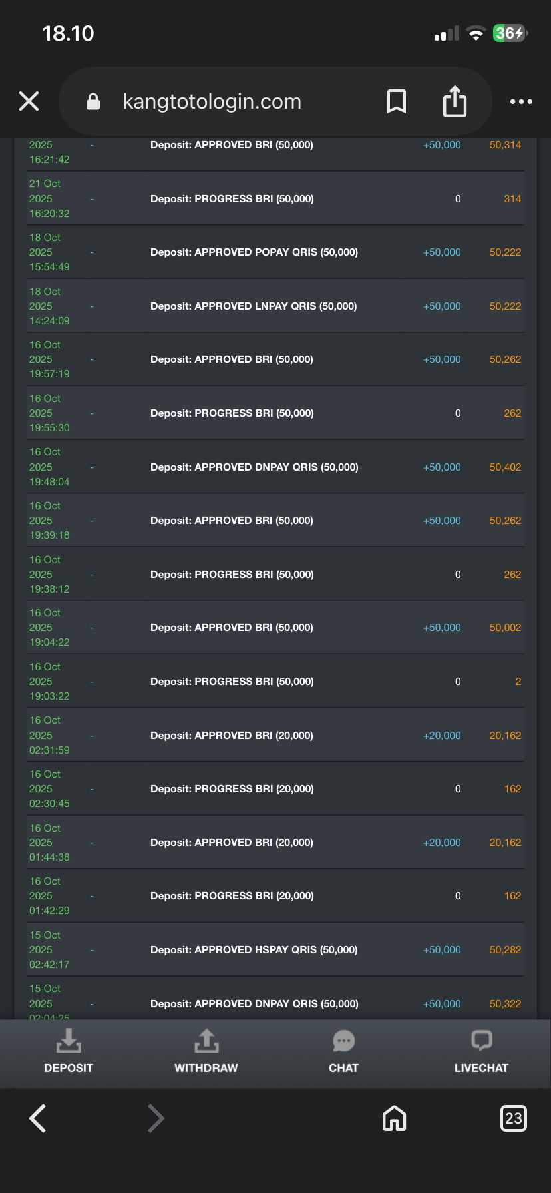Tap the kangtotologin.com address field
Screen dimensions: 551x1193
[x=212, y=101]
